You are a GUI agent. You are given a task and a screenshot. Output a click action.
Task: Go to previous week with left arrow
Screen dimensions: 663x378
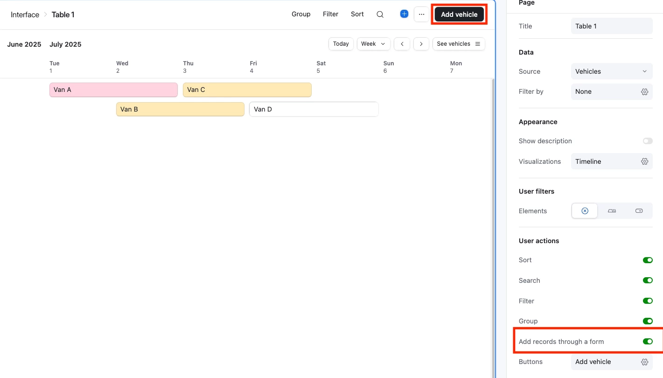tap(402, 44)
